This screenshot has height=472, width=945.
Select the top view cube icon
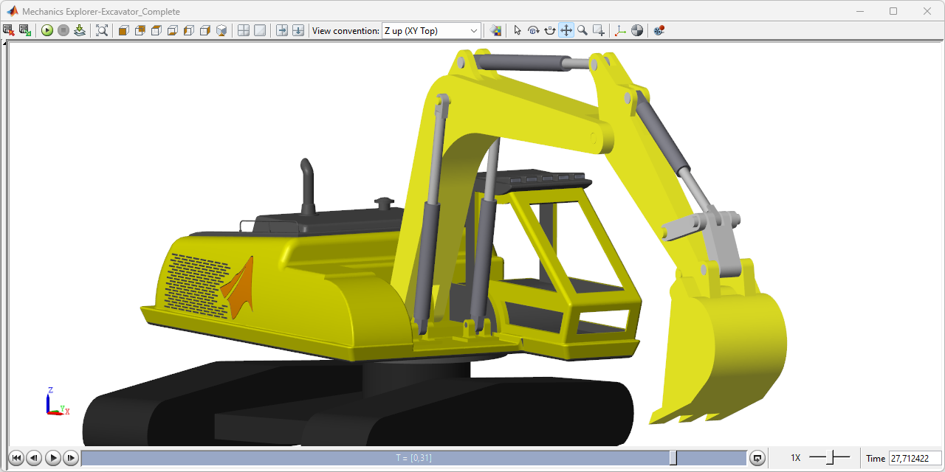157,30
